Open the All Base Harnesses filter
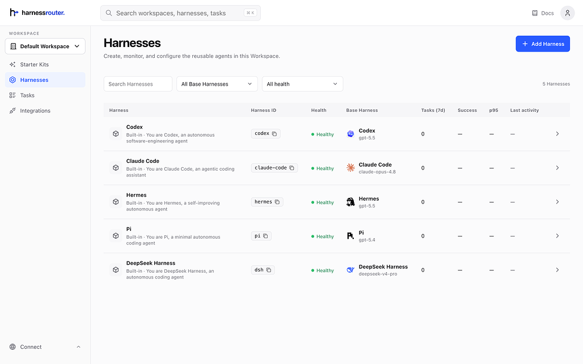Screen dimensions: 583x364 point(217,84)
